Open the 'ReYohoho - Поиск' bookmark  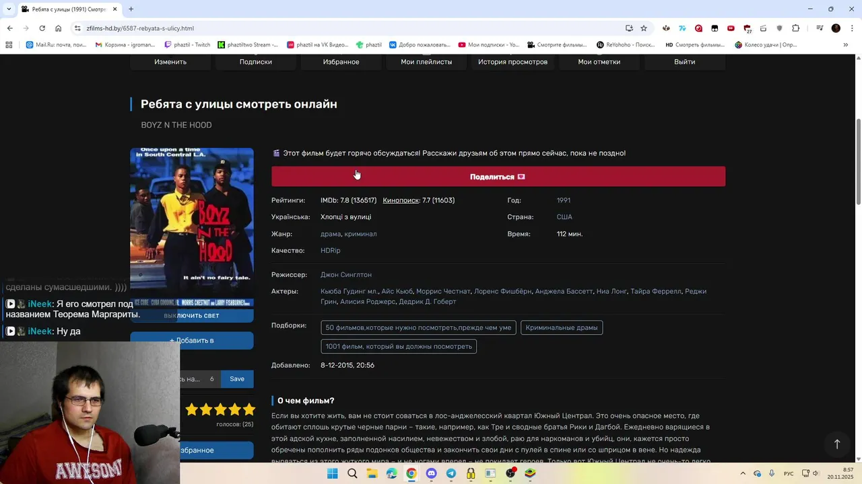click(626, 45)
